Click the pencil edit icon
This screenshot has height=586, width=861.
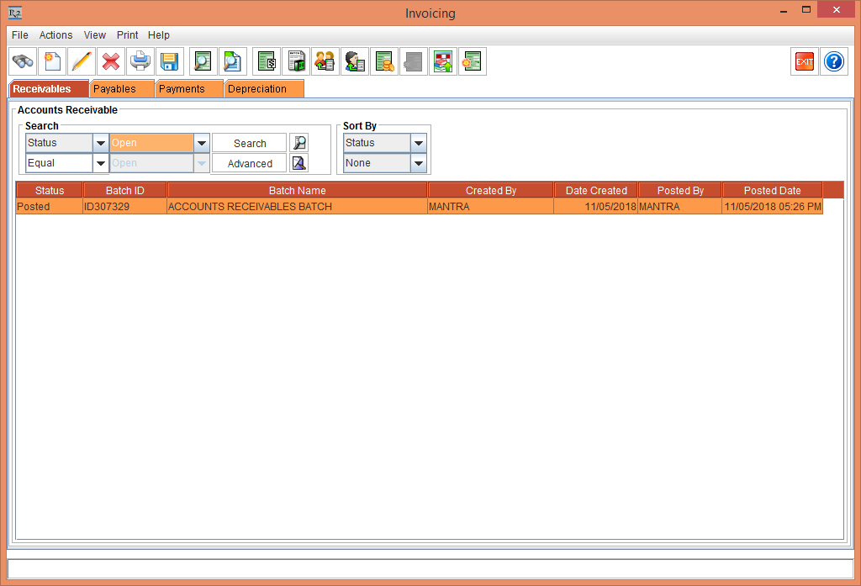coord(82,61)
